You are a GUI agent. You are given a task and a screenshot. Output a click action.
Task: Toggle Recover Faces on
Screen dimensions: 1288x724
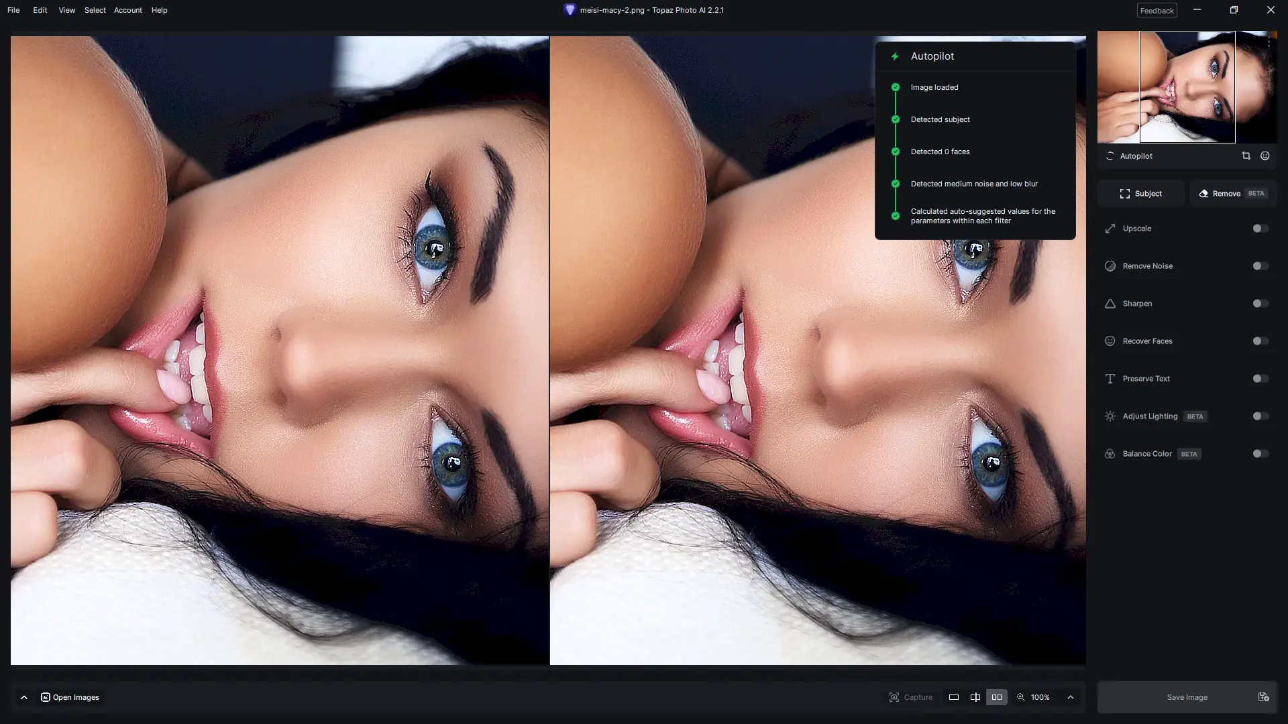pos(1260,341)
